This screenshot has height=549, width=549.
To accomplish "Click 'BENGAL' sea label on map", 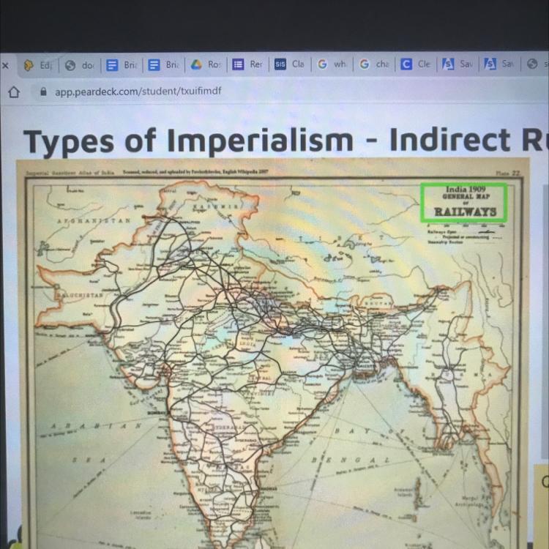I will pos(350,460).
